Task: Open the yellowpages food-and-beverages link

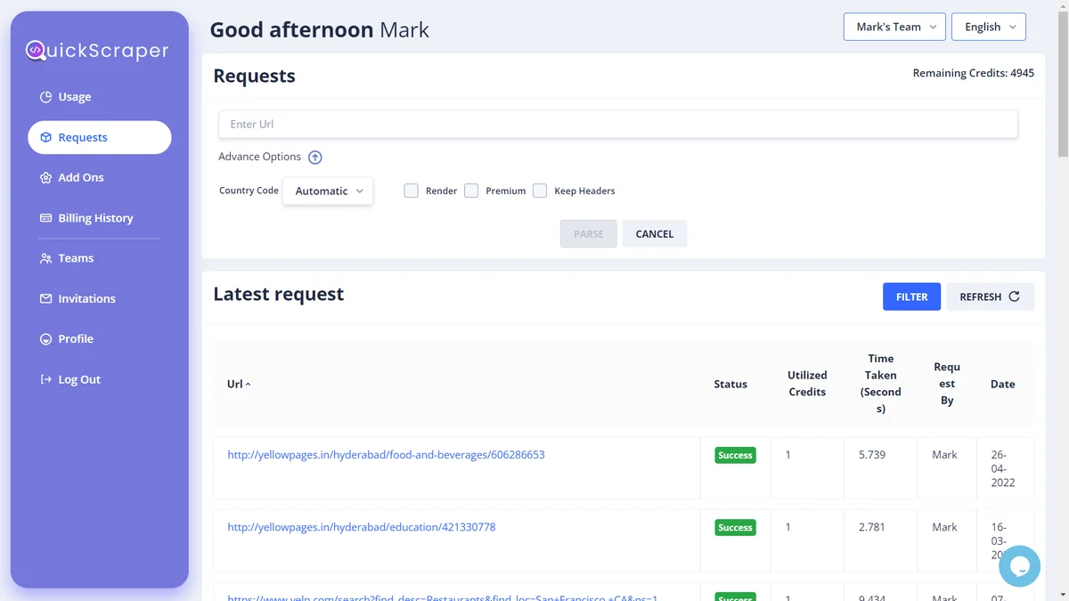Action: pos(386,455)
